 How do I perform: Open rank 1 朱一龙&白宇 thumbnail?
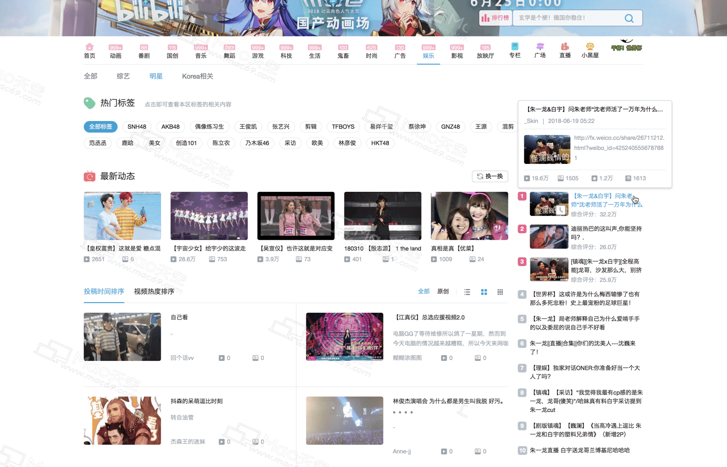[549, 204]
